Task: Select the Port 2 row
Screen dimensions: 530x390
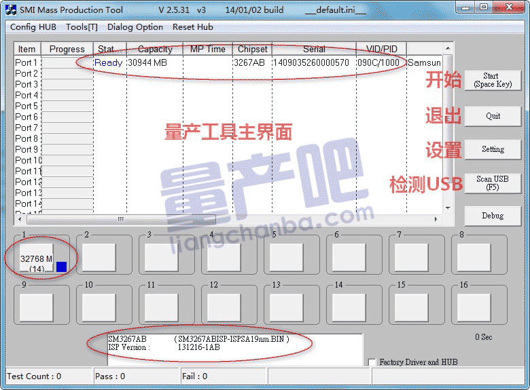Action: tap(26, 73)
